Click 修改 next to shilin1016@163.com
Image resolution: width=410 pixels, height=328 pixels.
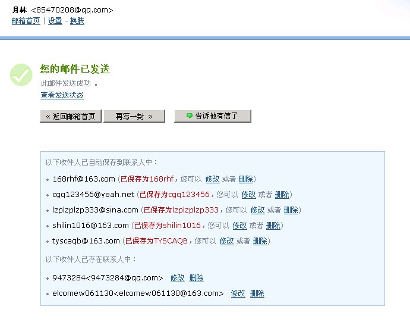(239, 226)
